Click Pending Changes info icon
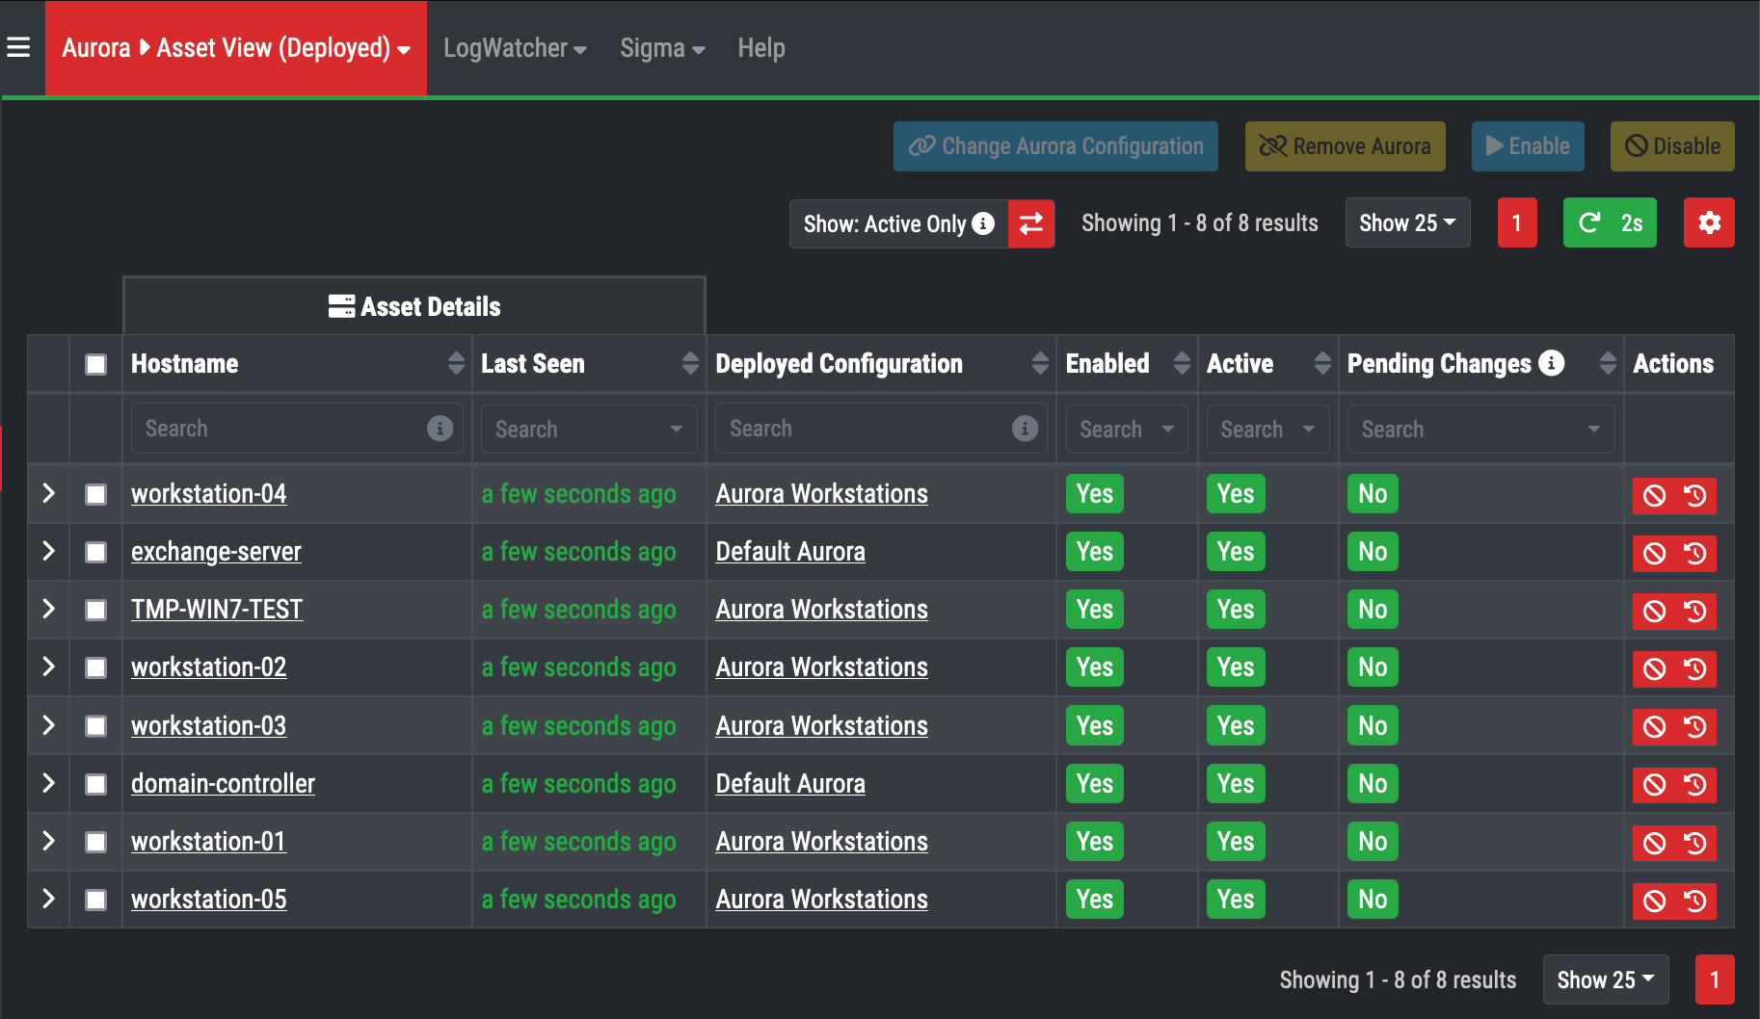 1551,363
